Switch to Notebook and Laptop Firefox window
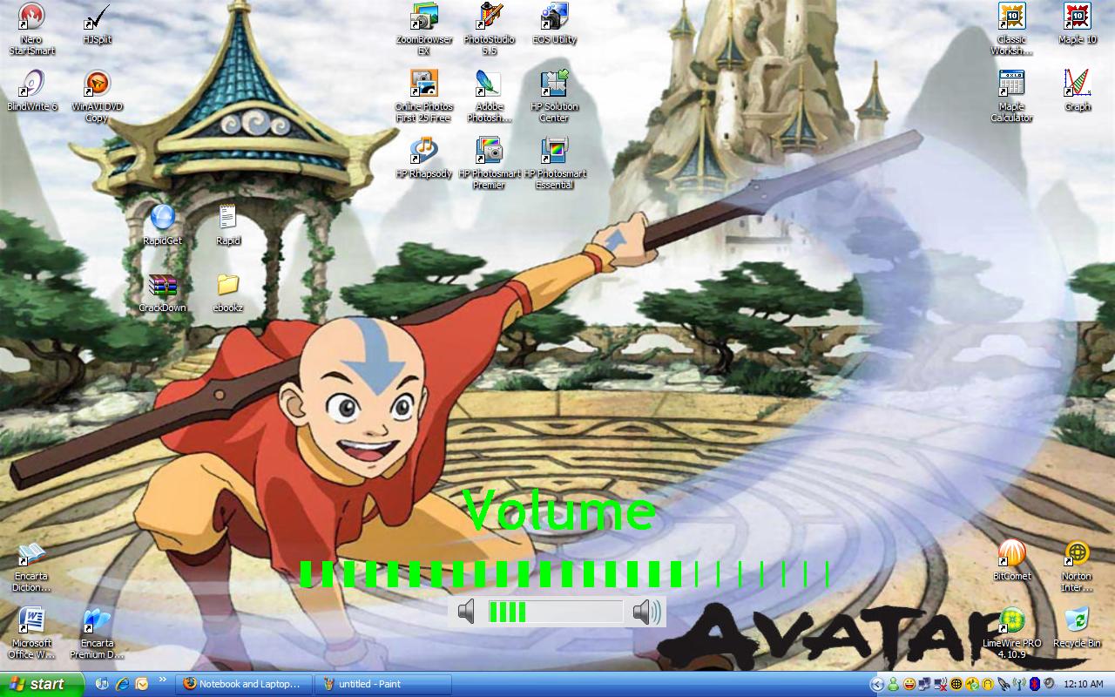1115x697 pixels. coord(244,684)
